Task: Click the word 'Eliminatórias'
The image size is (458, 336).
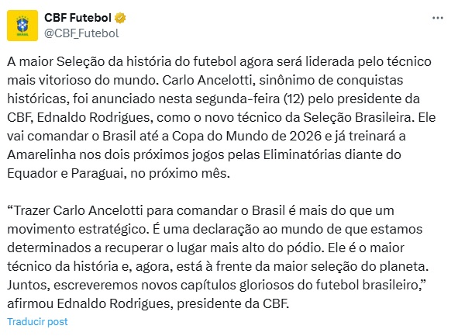Action: pos(302,155)
